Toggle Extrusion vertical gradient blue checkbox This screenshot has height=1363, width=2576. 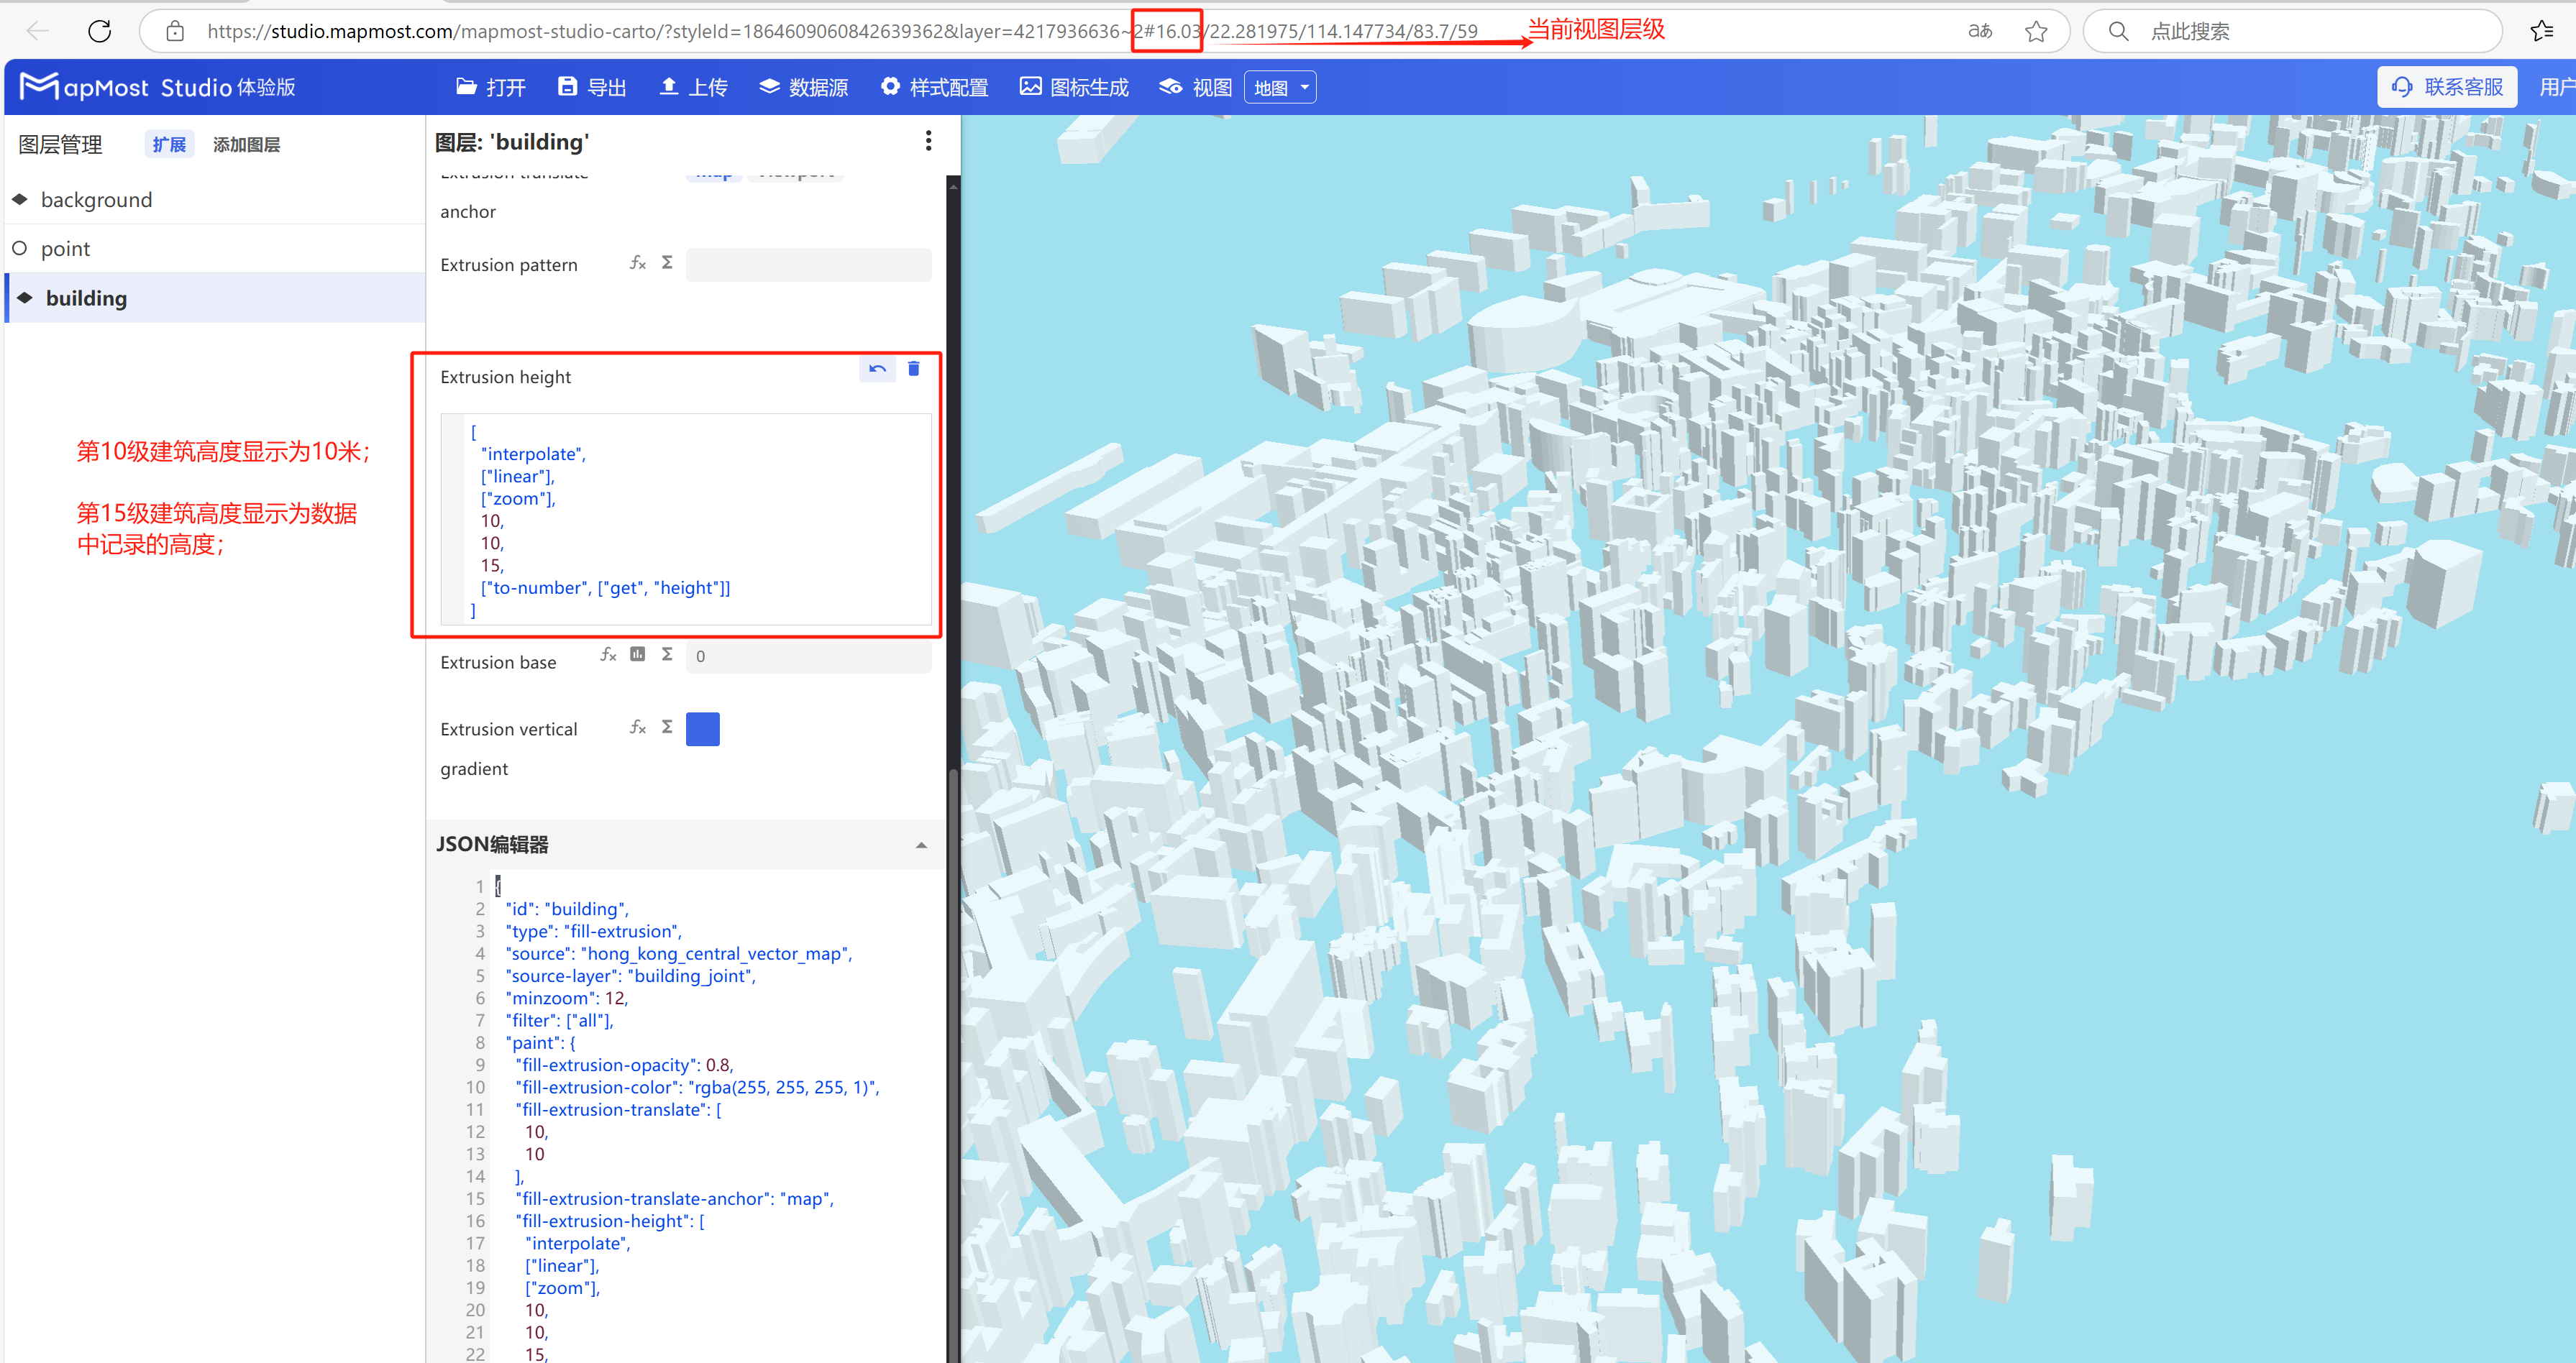(x=702, y=728)
